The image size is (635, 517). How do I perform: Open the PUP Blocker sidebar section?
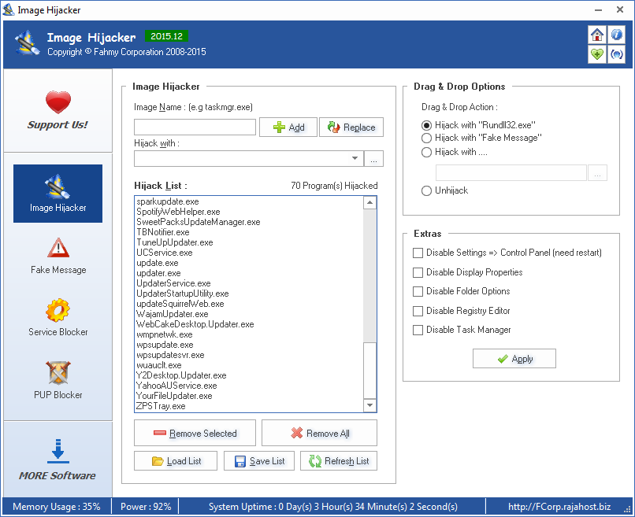click(58, 380)
